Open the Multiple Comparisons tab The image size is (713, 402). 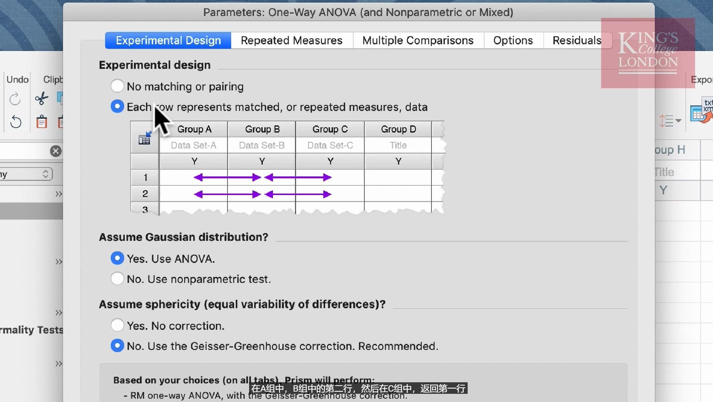coord(418,40)
